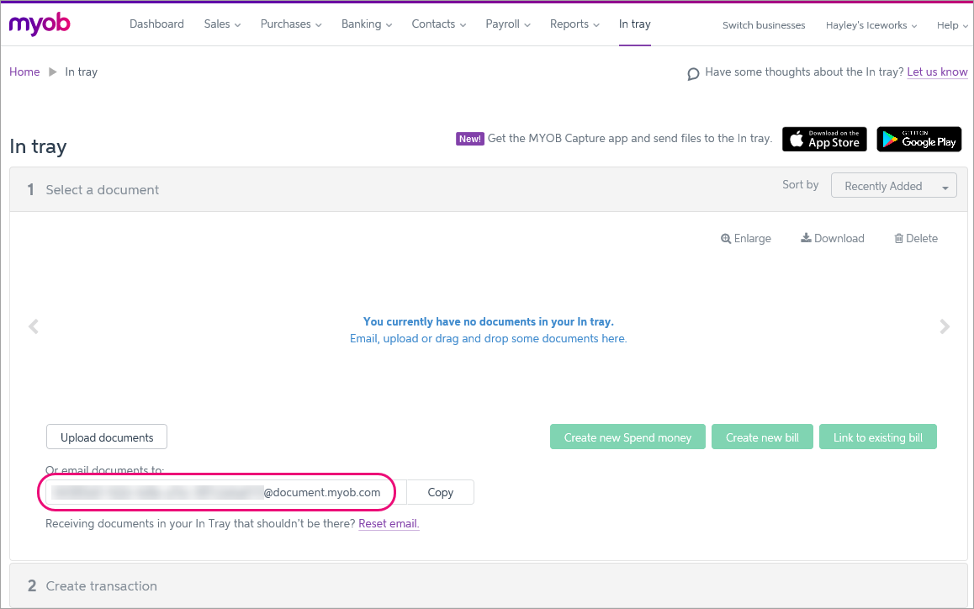Go to Home breadcrumb link
This screenshot has height=609, width=974.
[24, 72]
